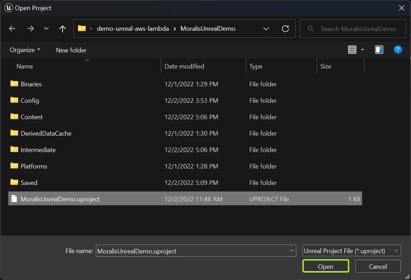The width and height of the screenshot is (411, 280).
Task: Open the help question mark icon
Action: [398, 50]
